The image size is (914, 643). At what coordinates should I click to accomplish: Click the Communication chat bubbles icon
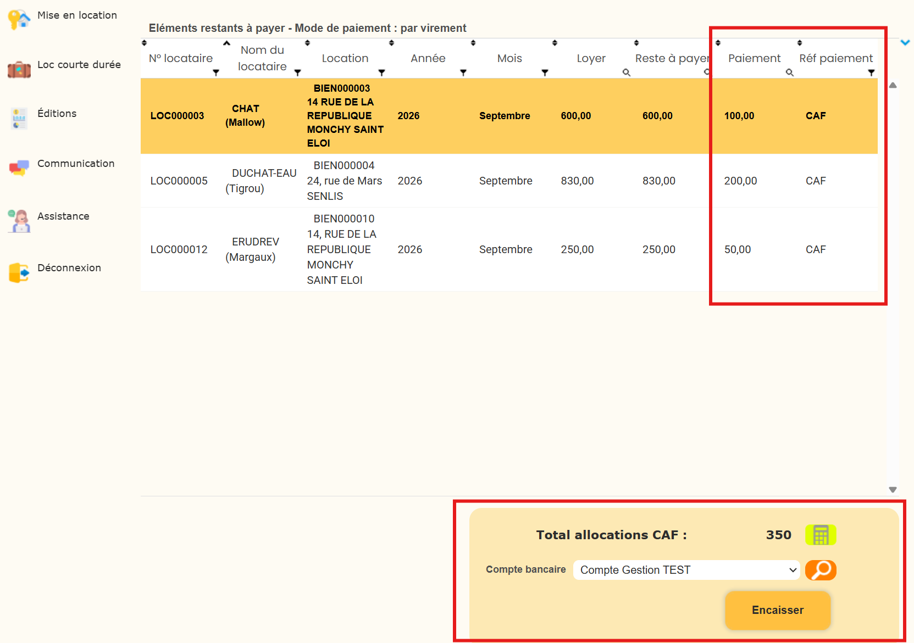tap(19, 167)
